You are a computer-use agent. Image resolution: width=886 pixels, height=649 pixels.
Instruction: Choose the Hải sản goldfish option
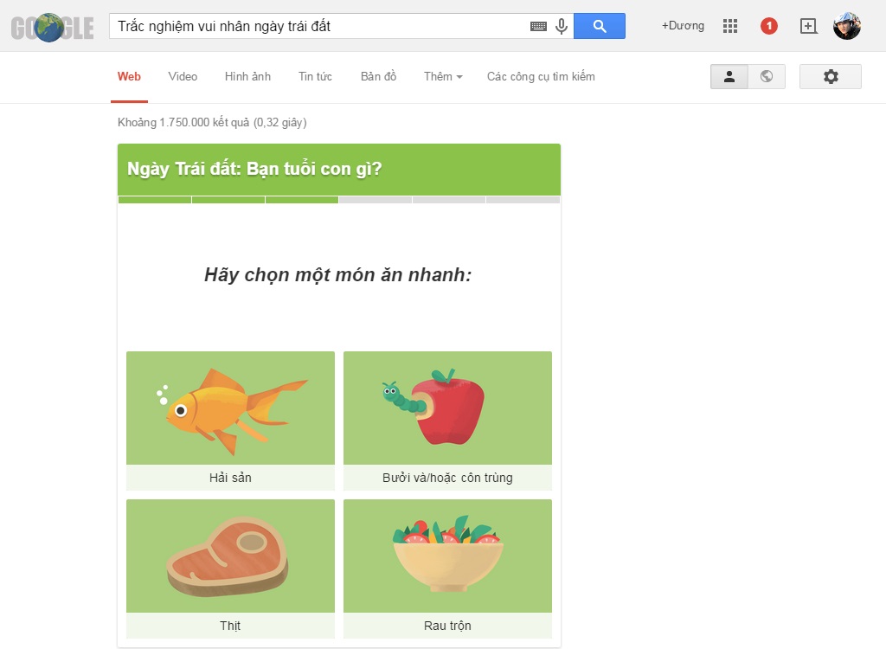(230, 421)
